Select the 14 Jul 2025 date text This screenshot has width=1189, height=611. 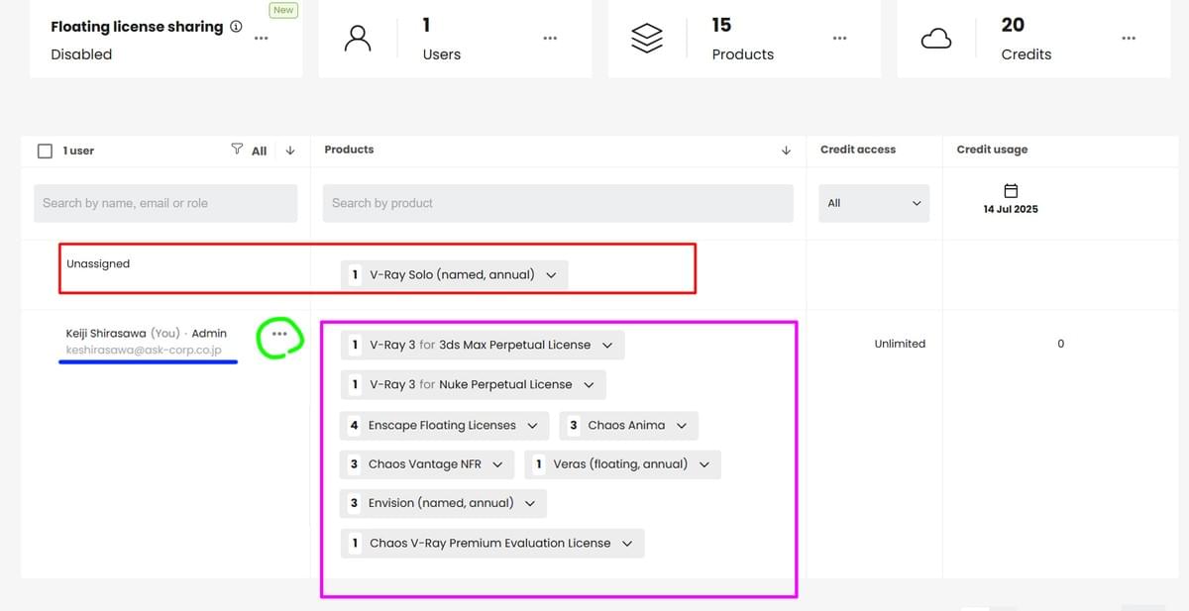click(1012, 210)
